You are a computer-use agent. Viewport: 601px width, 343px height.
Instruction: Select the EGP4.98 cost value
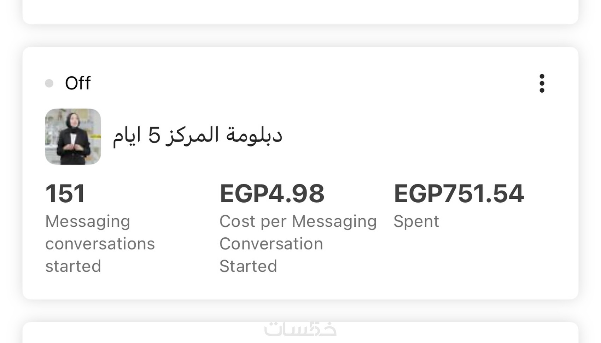point(272,194)
